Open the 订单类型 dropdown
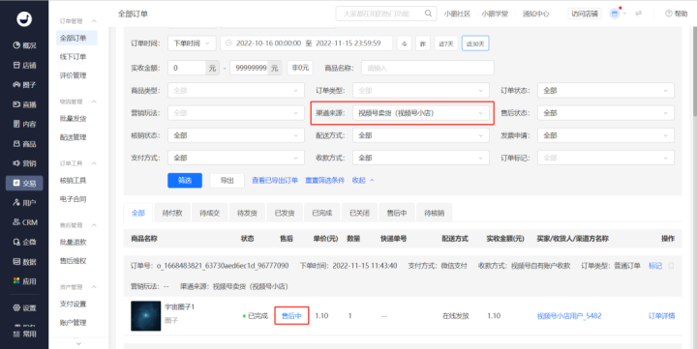This screenshot has width=697, height=349. 421,91
